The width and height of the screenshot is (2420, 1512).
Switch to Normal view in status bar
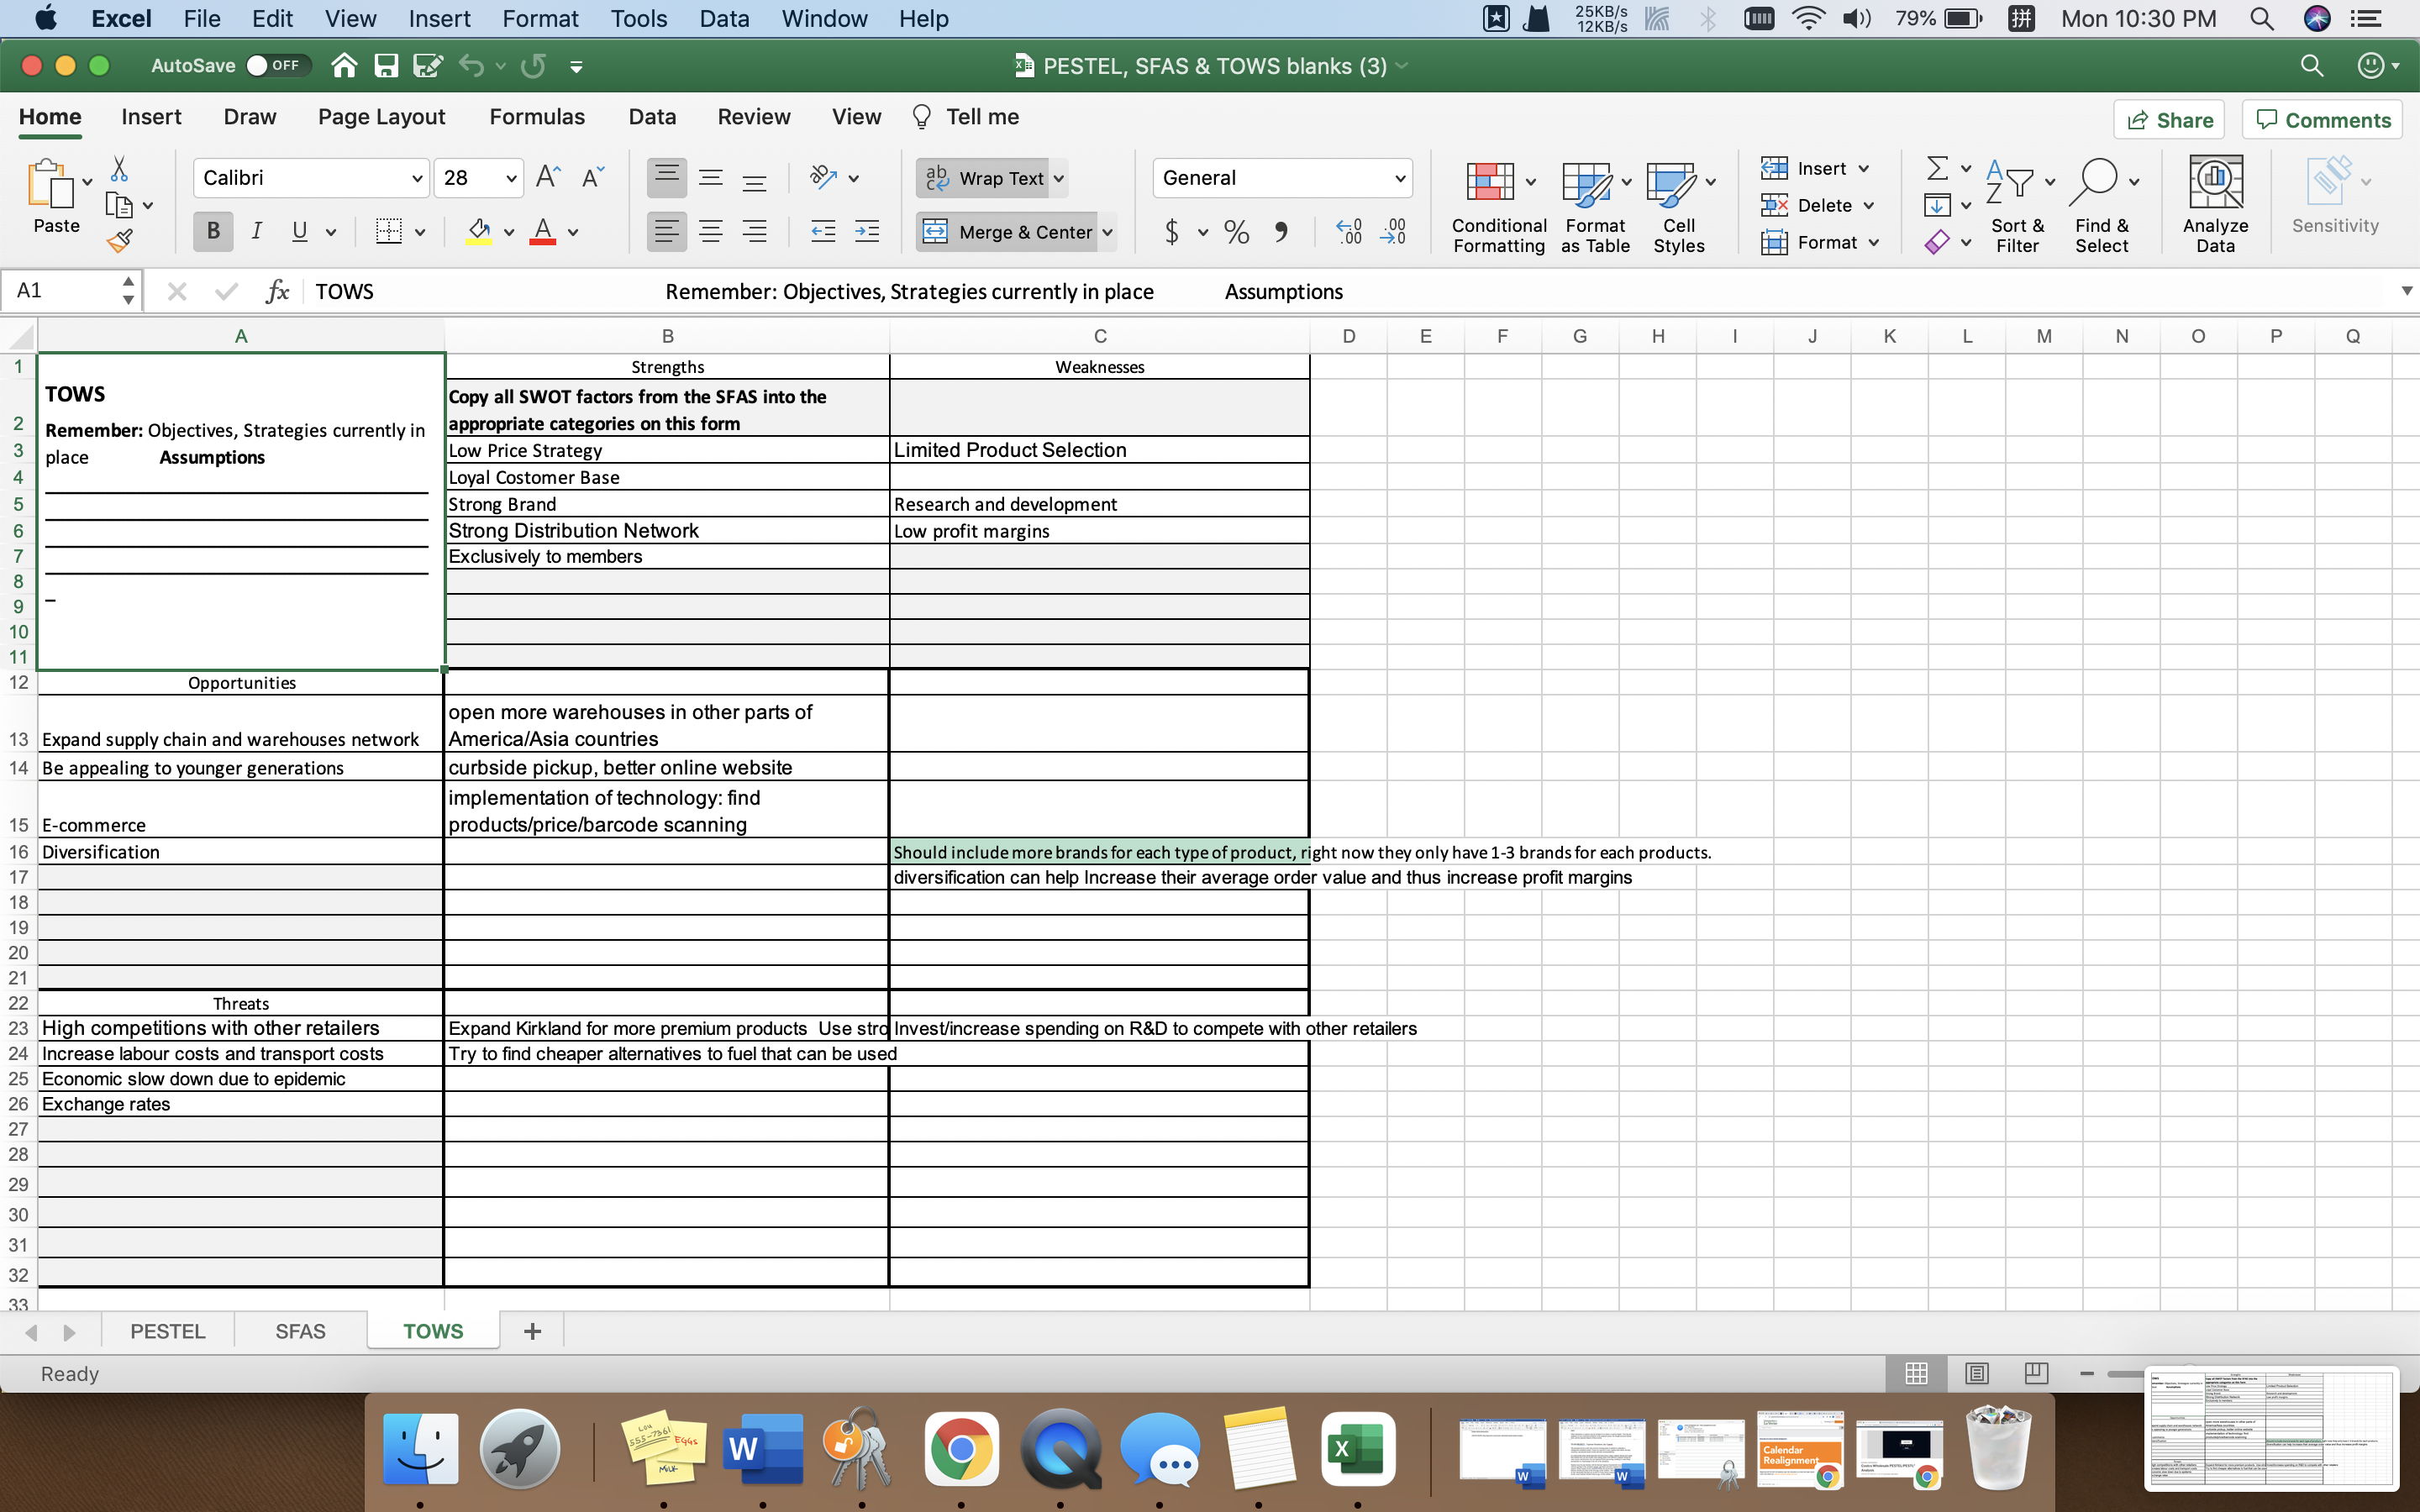tap(1916, 1373)
